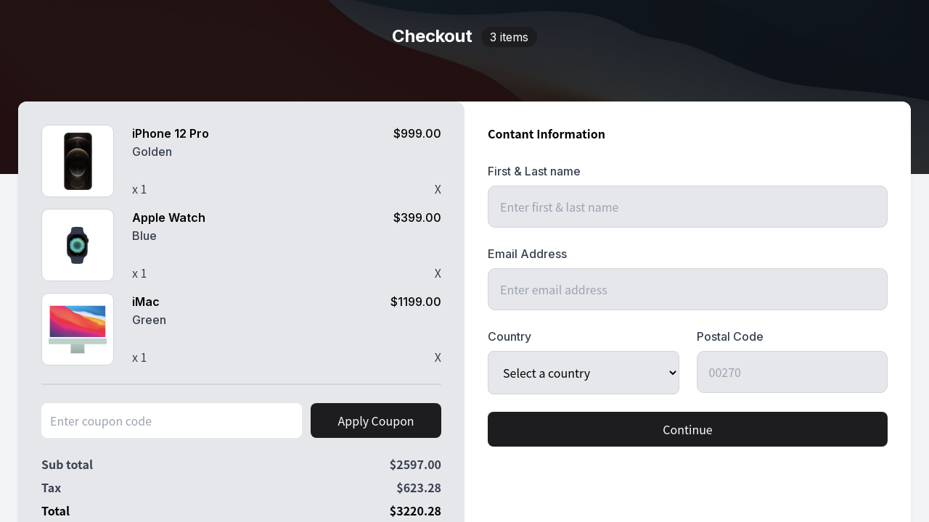Click the Postal Code field showing 00270
The image size is (929, 522).
[792, 372]
